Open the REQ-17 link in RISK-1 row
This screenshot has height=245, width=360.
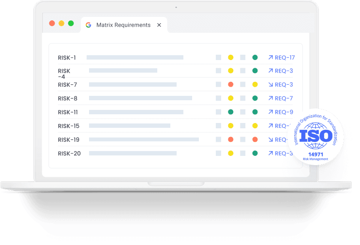tap(285, 58)
